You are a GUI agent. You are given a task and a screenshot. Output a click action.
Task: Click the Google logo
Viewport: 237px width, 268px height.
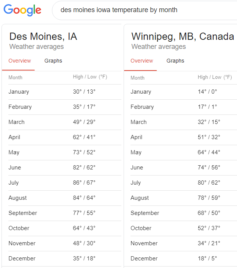[x=22, y=10]
